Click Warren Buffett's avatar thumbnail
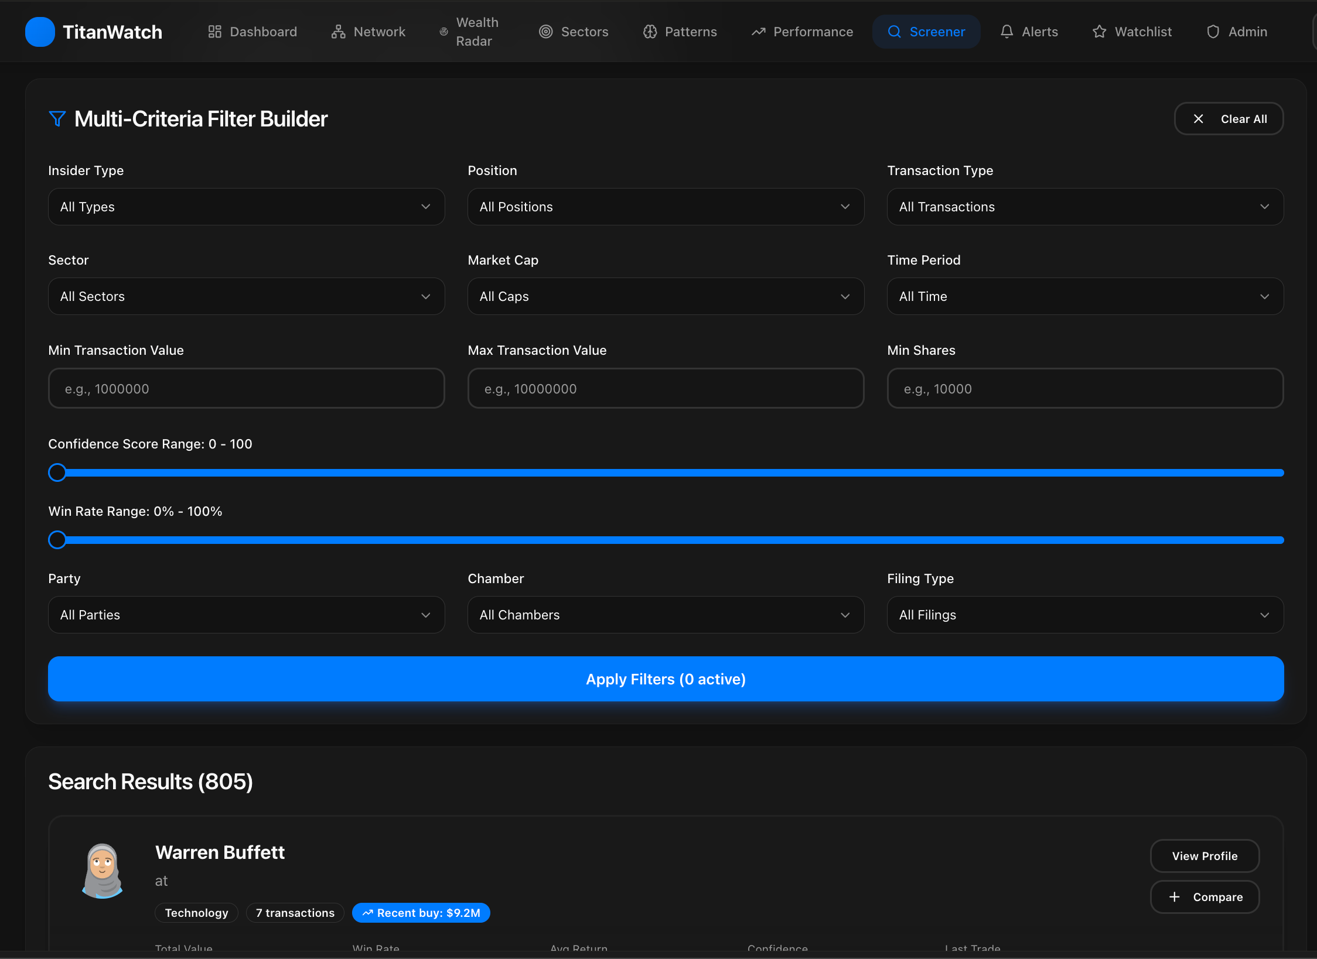Viewport: 1317px width, 959px height. click(103, 871)
